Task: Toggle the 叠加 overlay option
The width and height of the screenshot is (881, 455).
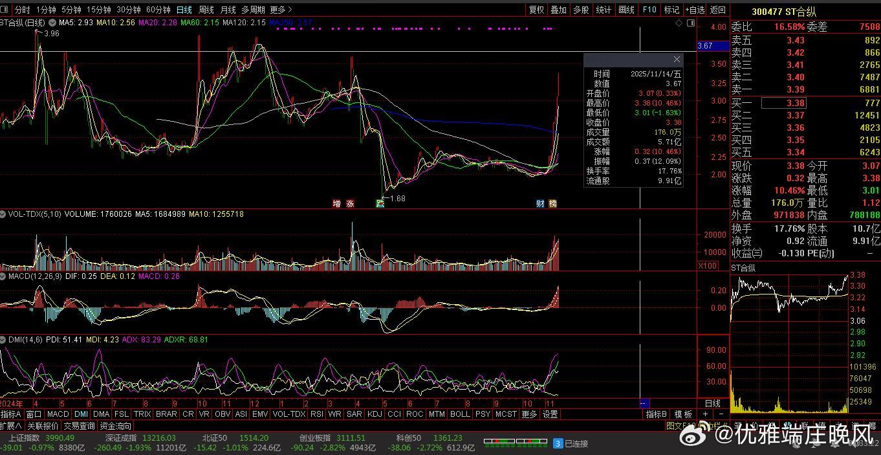Action: pos(558,10)
